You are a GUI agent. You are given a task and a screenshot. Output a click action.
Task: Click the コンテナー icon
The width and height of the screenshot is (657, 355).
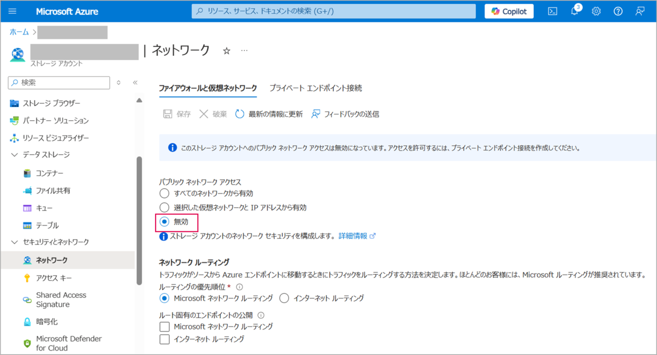27,173
